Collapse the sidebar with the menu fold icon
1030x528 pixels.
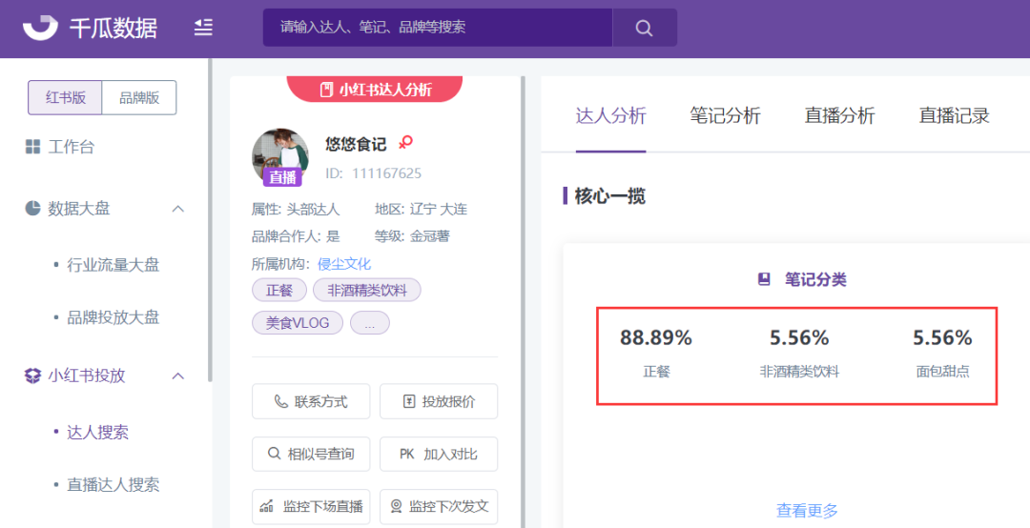(x=203, y=27)
